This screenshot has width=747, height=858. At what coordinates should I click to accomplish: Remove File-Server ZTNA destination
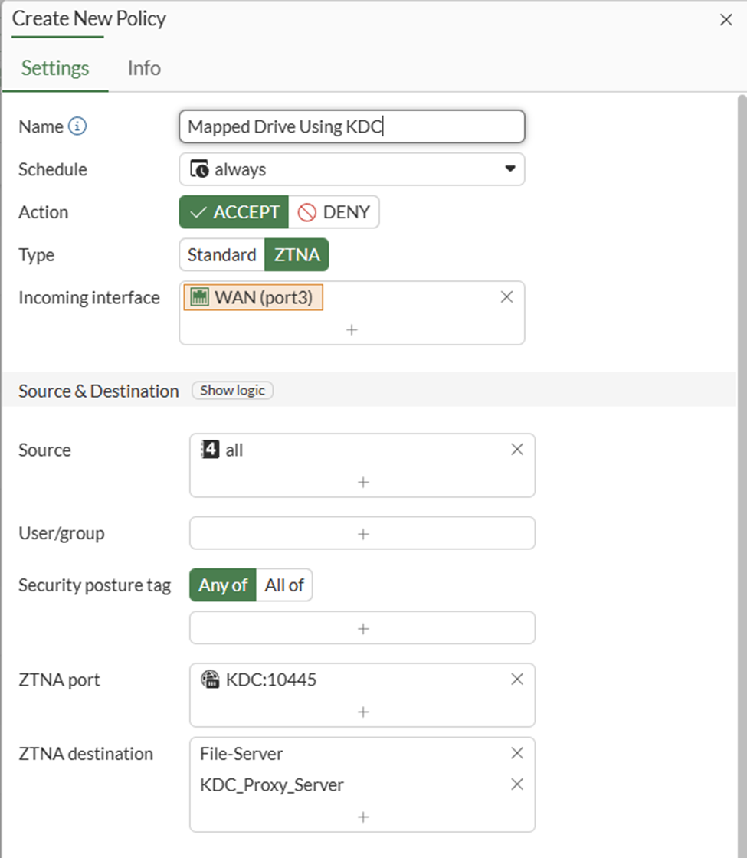pos(517,753)
